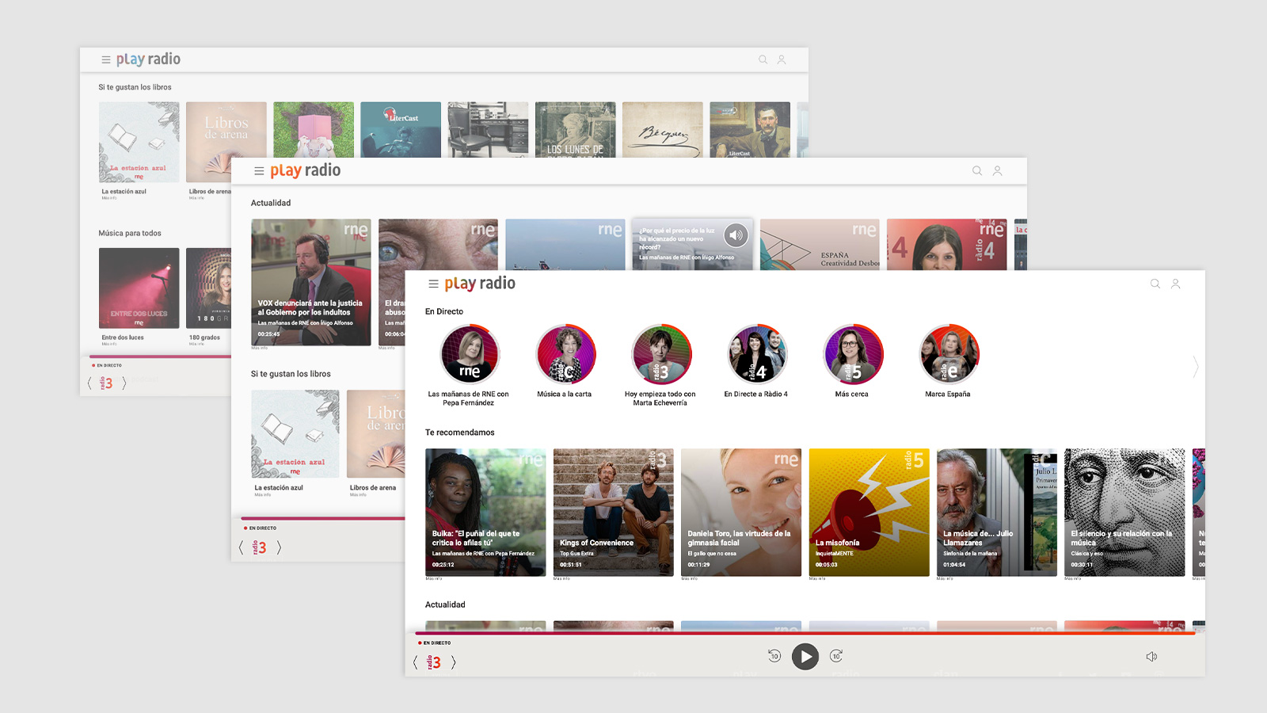Skip back 10 seconds in the player
Screen dimensions: 1267x713
coord(774,656)
